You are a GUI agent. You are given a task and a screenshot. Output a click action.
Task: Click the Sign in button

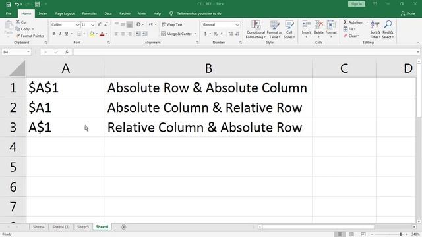(356, 4)
